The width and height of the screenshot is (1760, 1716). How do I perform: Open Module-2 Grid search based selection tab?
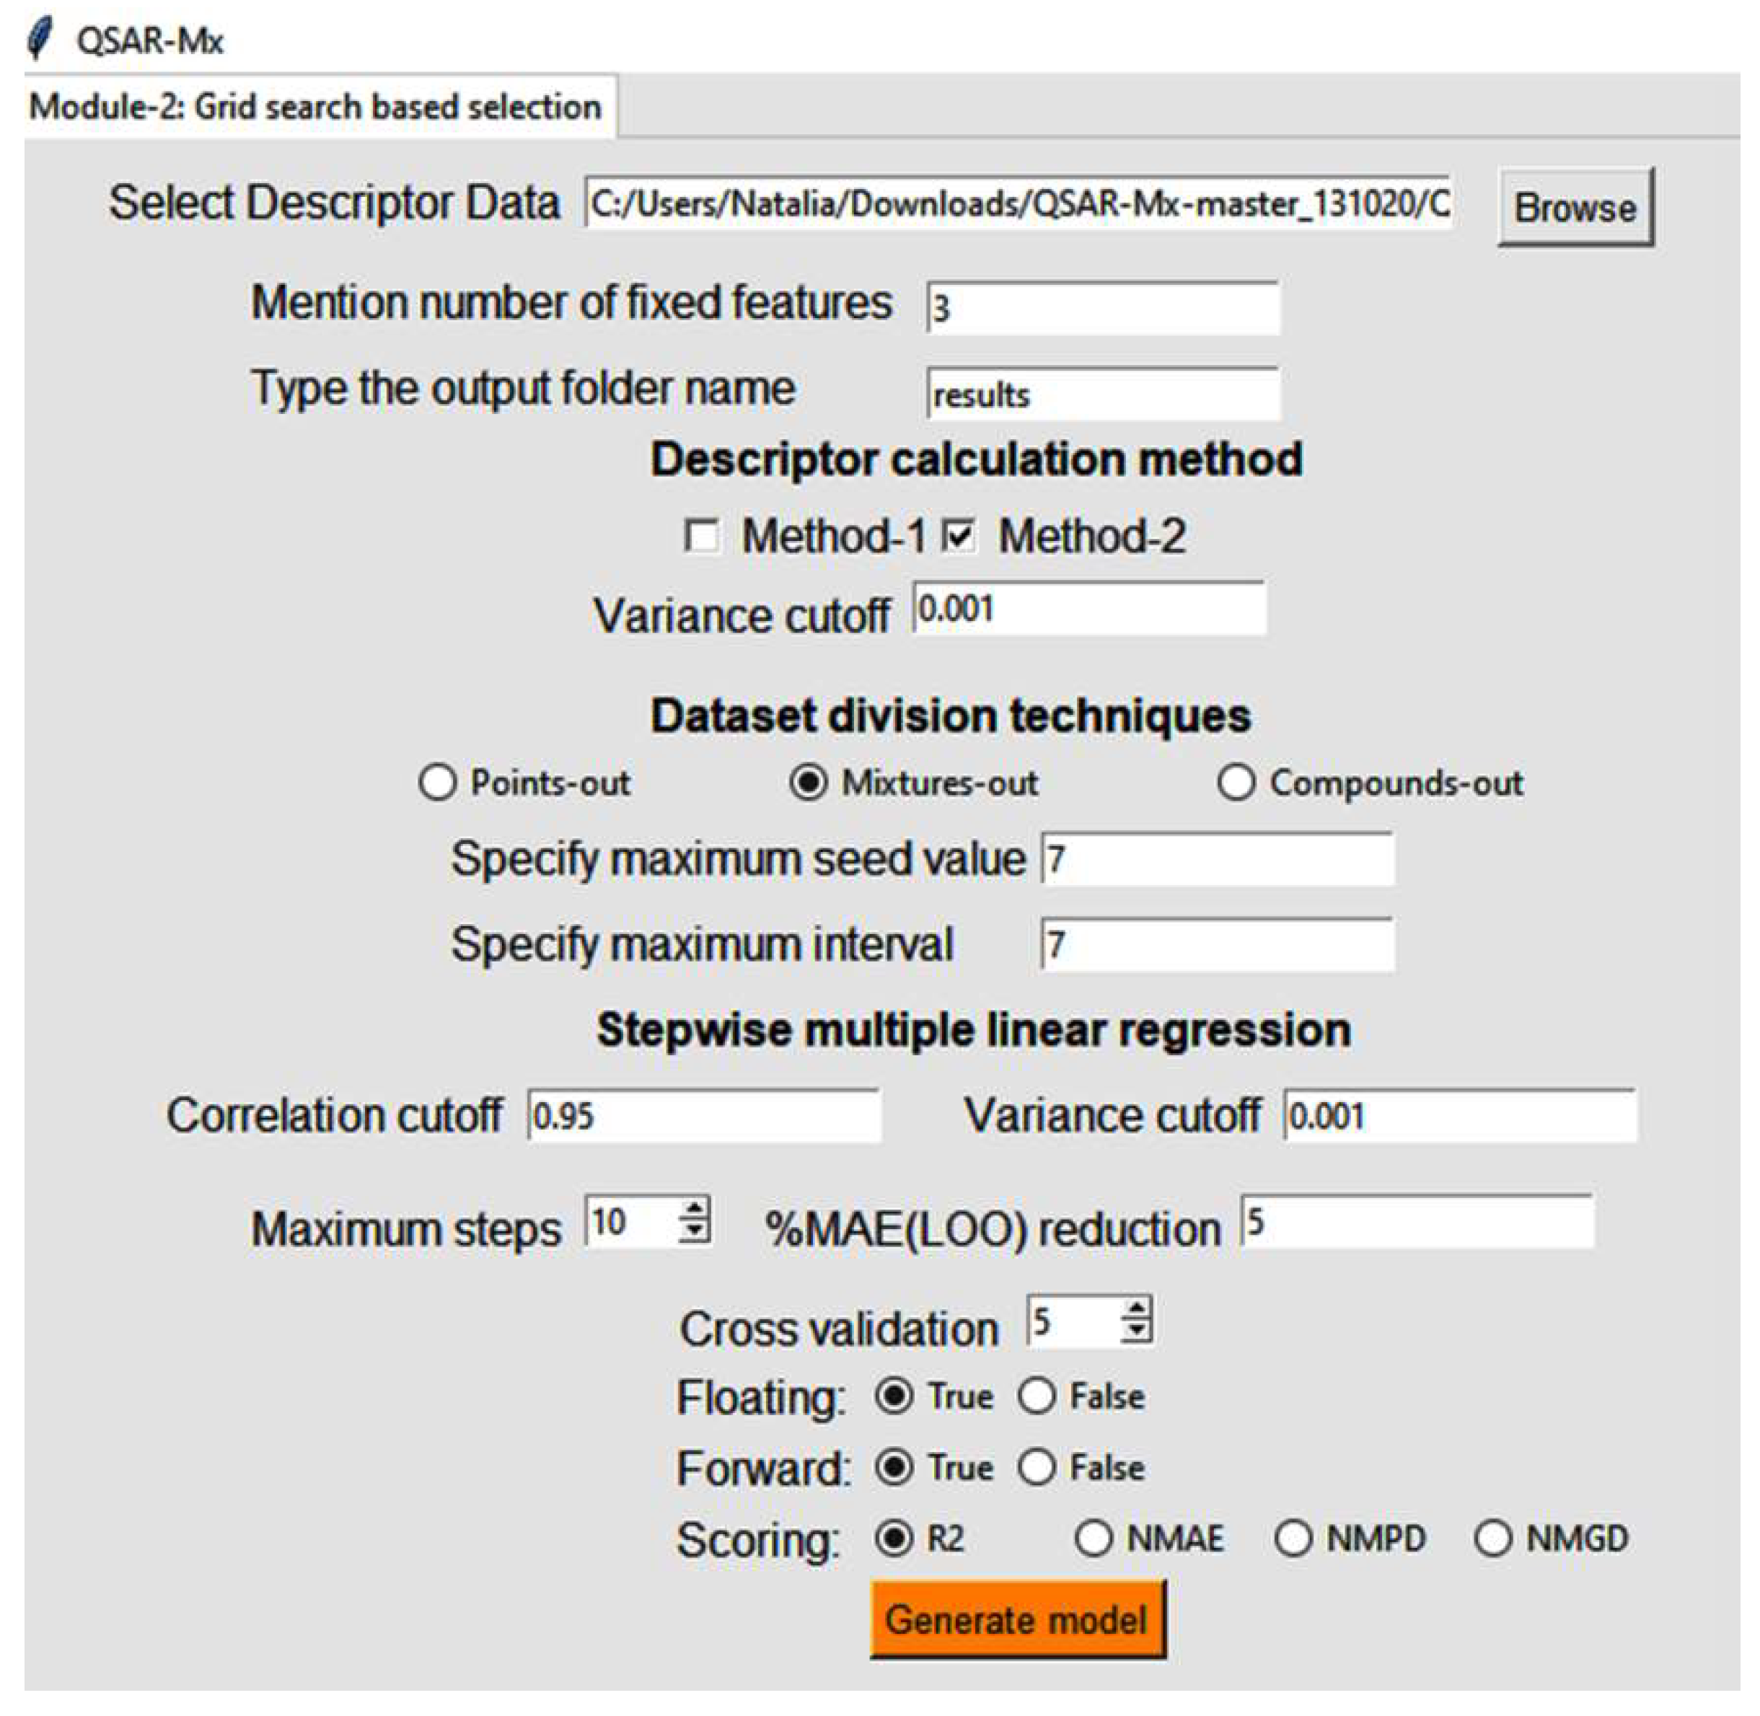(x=315, y=106)
